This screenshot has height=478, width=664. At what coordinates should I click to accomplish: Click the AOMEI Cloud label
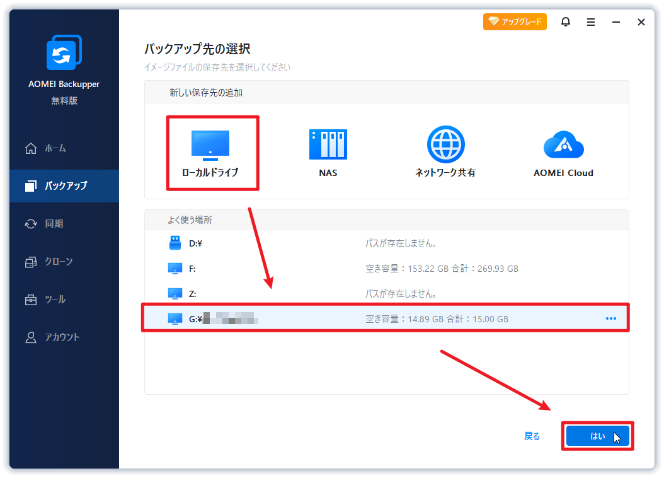563,173
